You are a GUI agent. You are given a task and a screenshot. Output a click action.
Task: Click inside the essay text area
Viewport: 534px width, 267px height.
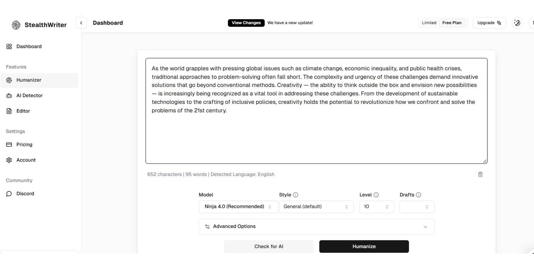tap(316, 111)
